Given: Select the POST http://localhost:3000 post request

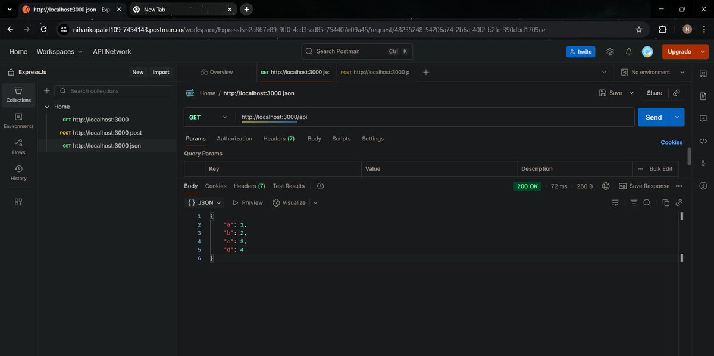Looking at the screenshot, I should [107, 133].
